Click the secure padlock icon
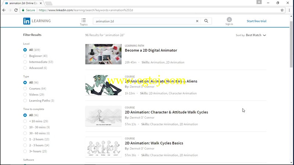Screen dimensions: 294x165 [23, 10]
